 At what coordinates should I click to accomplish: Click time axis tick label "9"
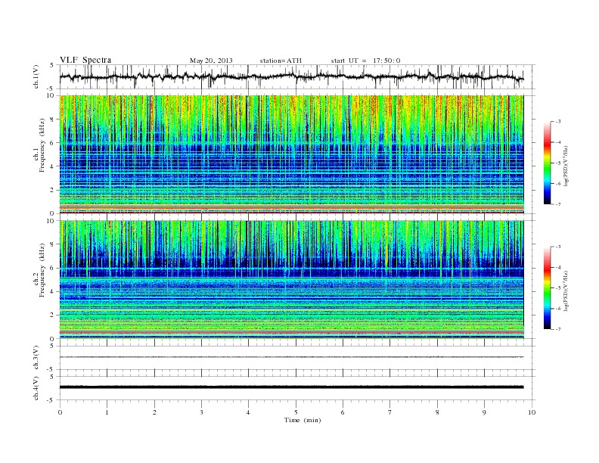pos(484,412)
